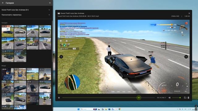Screen dimensions: 198x111
Task: Go to the next video with right arrow
Action: (x=186, y=57)
